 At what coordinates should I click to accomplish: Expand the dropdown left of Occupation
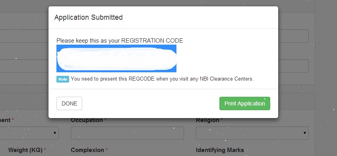(29, 133)
